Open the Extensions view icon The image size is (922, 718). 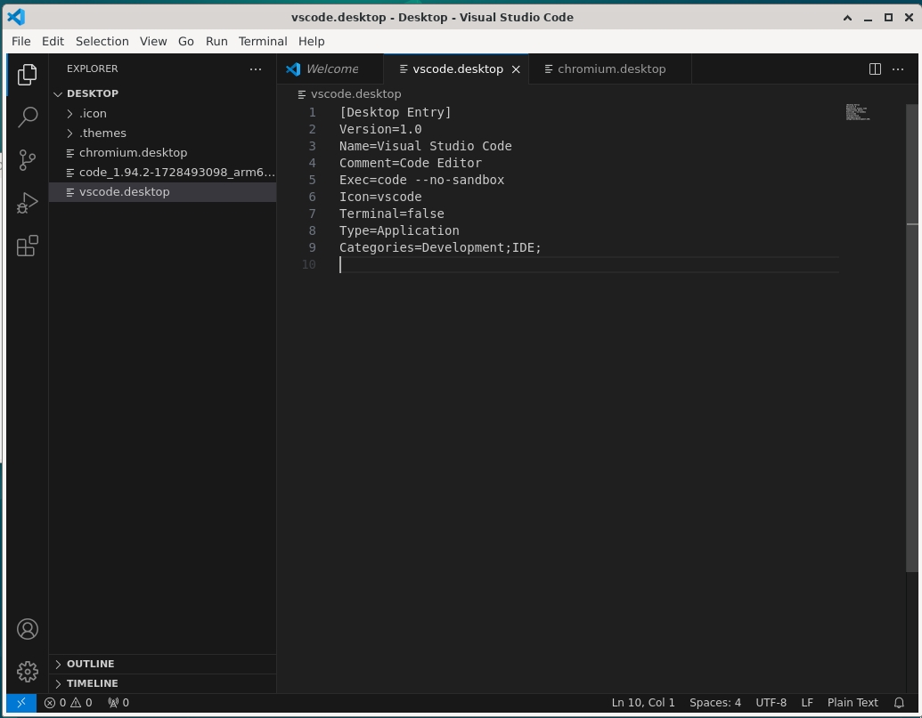27,246
